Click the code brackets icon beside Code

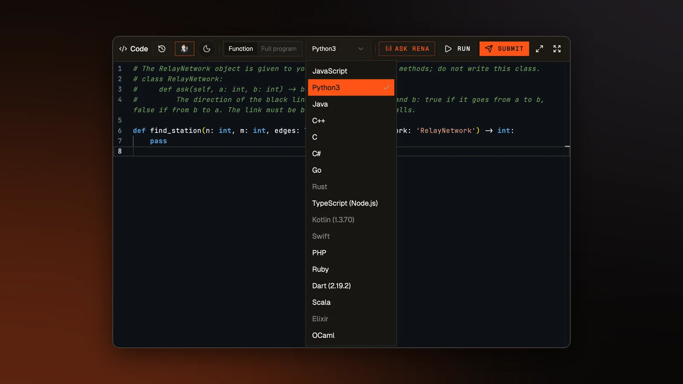[x=123, y=49]
